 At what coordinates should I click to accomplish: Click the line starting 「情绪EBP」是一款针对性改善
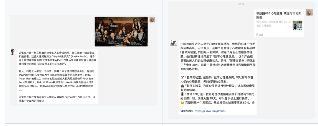[x=217, y=96]
